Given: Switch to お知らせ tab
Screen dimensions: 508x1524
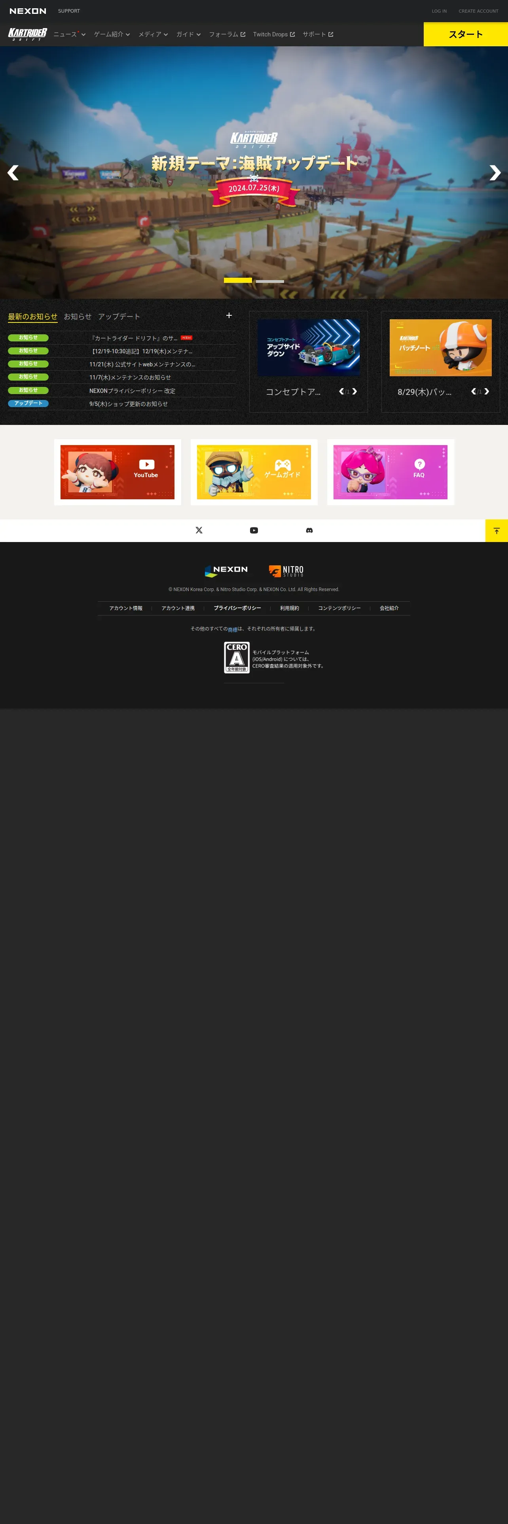Looking at the screenshot, I should [78, 317].
